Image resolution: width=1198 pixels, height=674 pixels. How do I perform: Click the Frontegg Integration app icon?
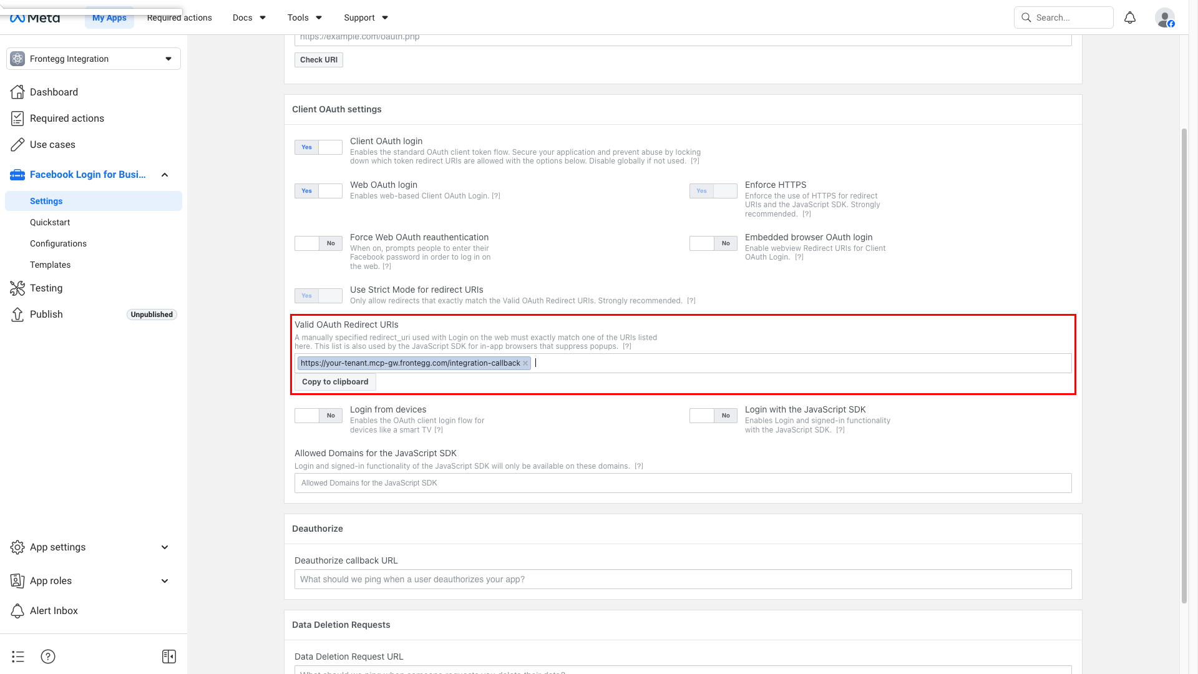click(x=17, y=59)
